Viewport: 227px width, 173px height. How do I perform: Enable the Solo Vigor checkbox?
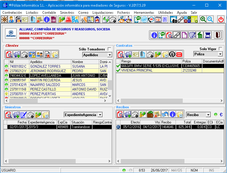pos(220,49)
